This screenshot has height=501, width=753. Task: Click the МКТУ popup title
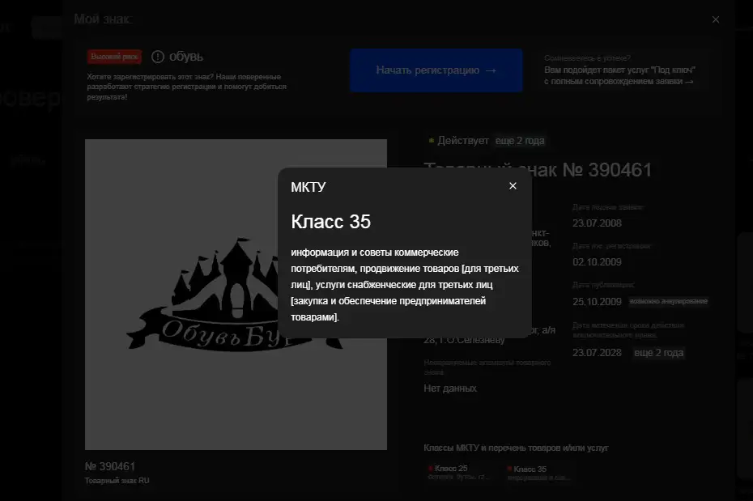click(x=308, y=187)
